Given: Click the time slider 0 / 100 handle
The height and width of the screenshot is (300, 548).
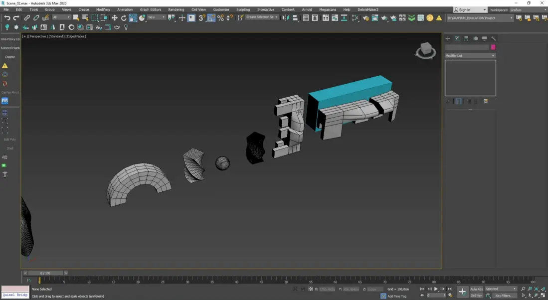Looking at the screenshot, I should coord(45,273).
